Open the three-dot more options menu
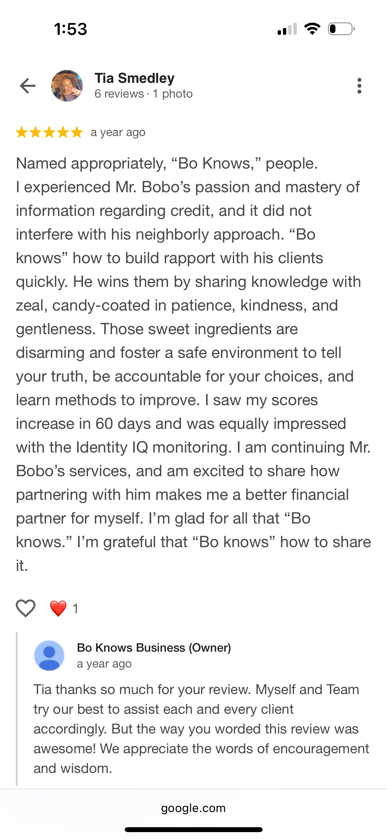 [359, 86]
